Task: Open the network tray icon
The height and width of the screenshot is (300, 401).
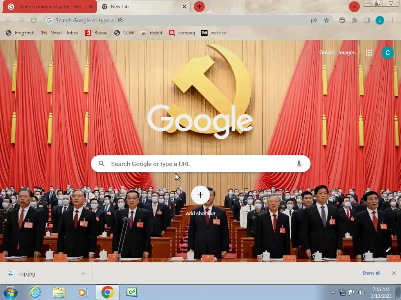Action: pos(342,293)
